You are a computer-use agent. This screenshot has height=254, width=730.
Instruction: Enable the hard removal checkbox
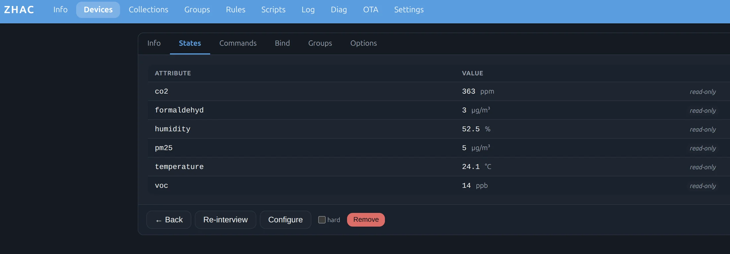(x=322, y=220)
